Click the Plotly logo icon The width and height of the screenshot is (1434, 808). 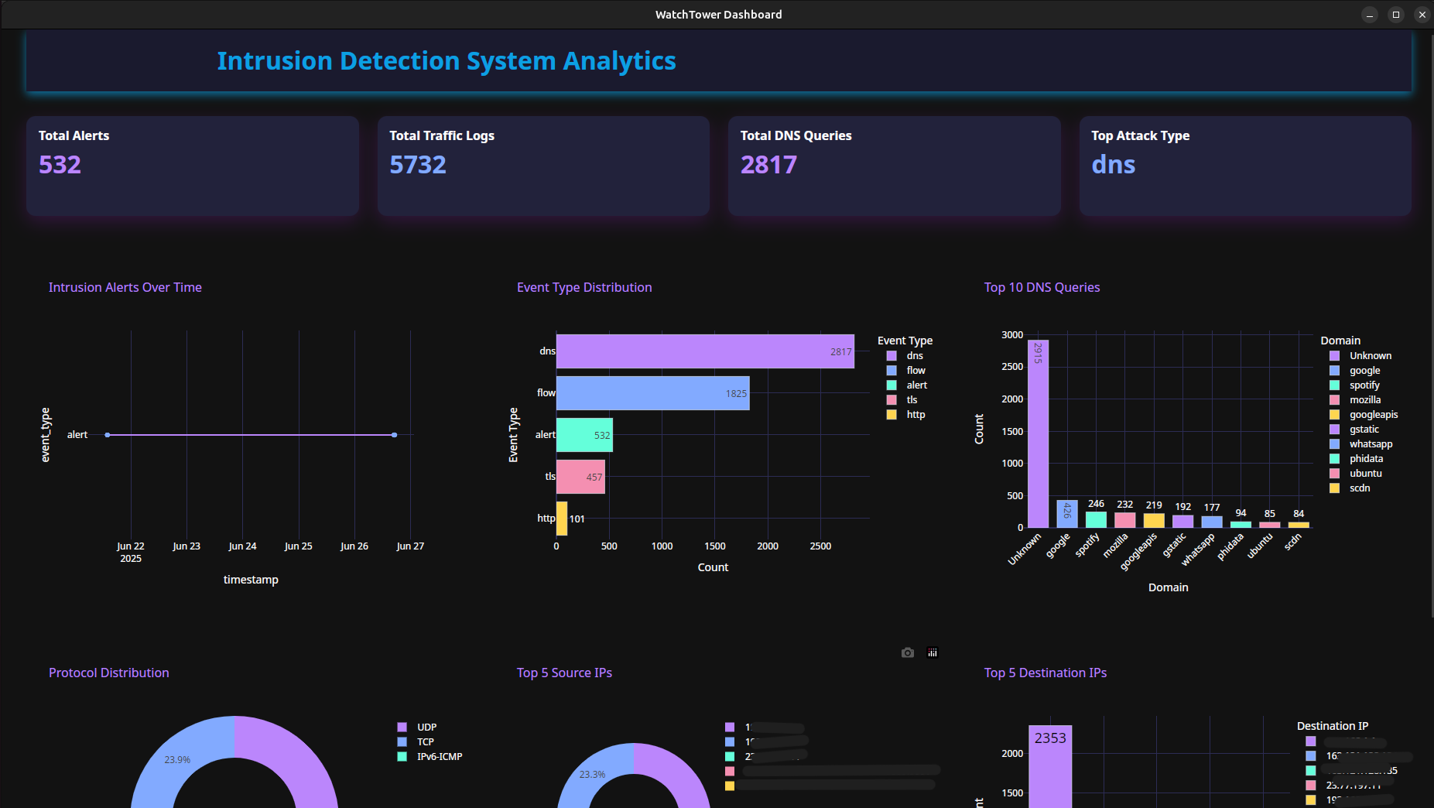tap(933, 652)
